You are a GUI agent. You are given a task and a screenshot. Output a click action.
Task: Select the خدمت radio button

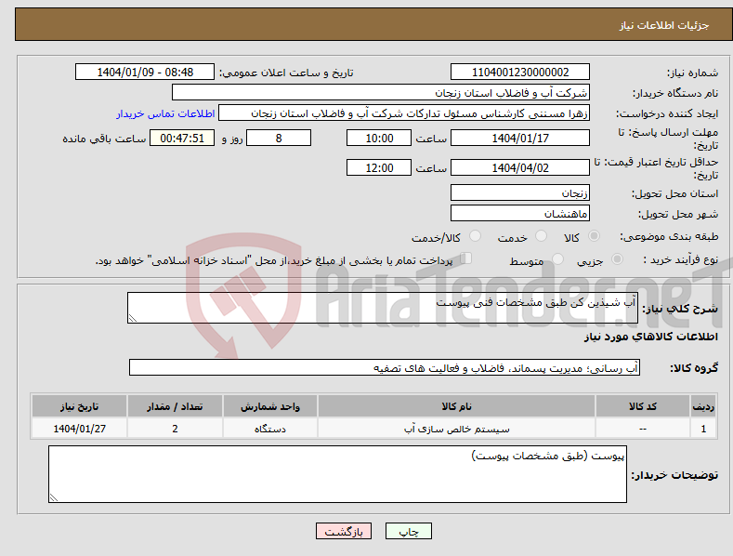[541, 236]
